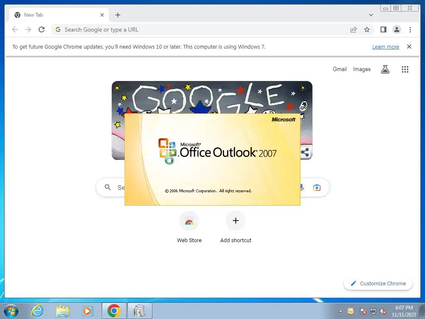Launch Internet Explorer from the taskbar
425x319 pixels.
(37, 311)
